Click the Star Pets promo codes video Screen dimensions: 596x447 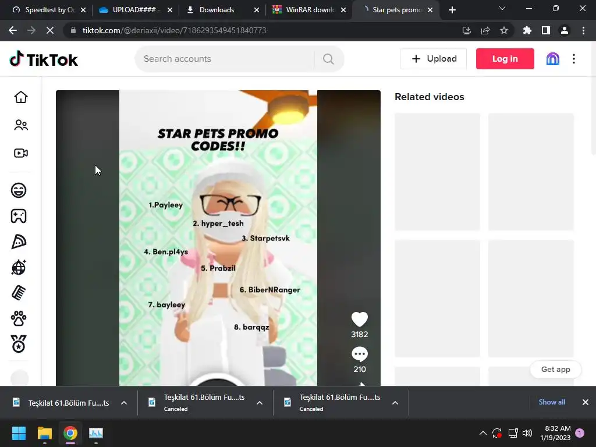point(218,238)
